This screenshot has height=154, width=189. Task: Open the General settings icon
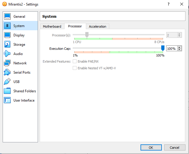7,17
